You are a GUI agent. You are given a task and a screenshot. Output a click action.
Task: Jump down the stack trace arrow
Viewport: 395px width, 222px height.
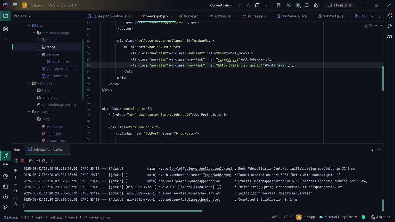pyautogui.click(x=15, y=178)
